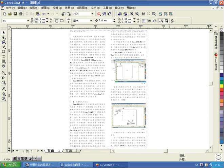The image size is (224, 168).
Task: Open the 效果 menu
Action: (x=69, y=7)
